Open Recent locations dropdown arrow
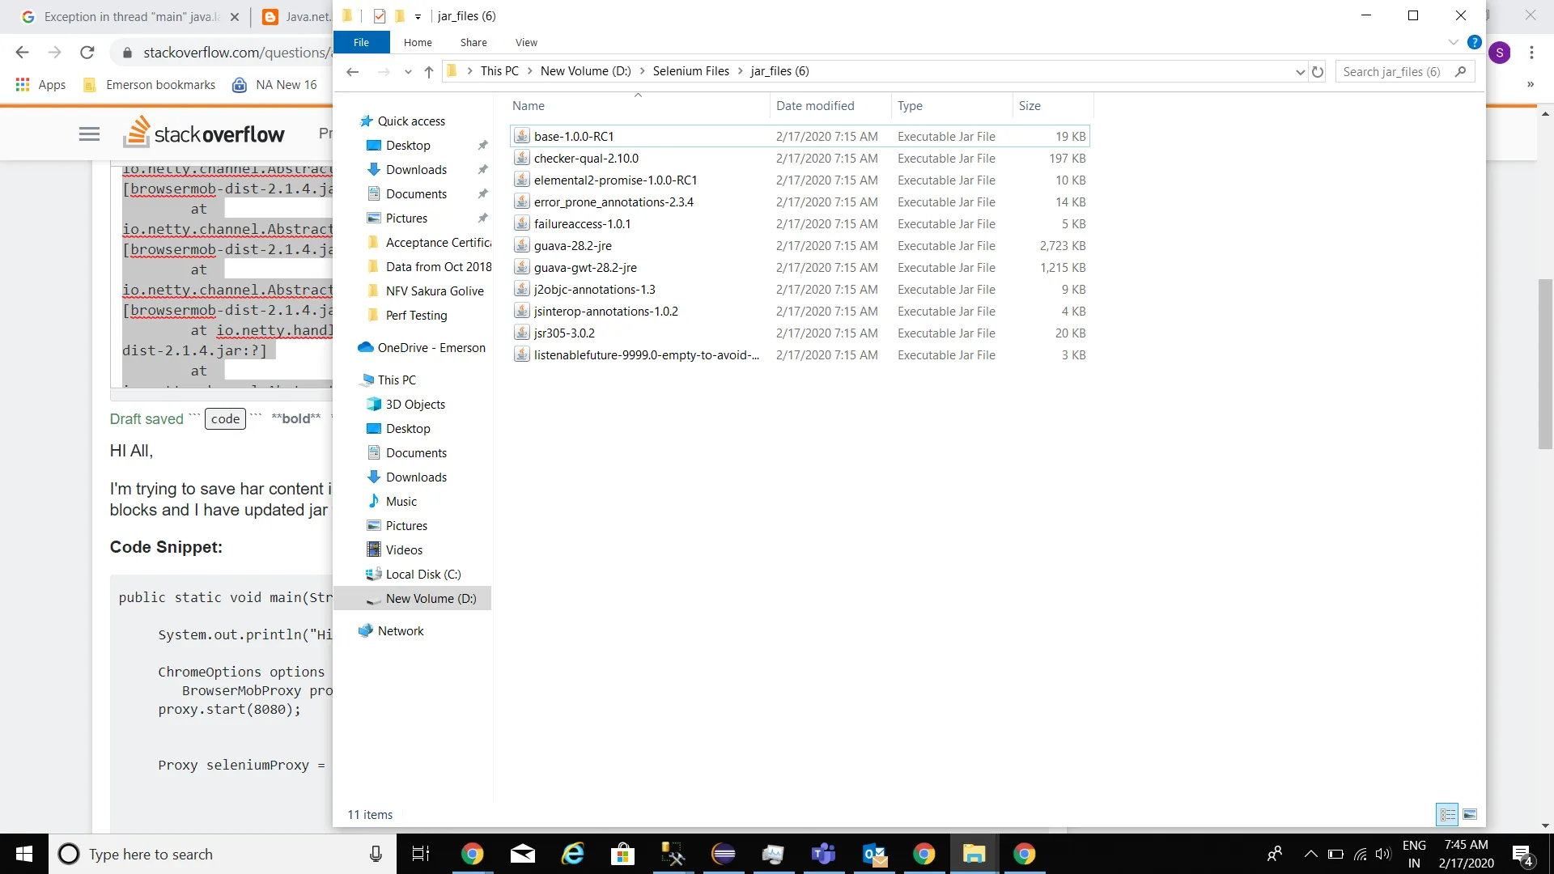Screen dimensions: 1554x874 (408, 72)
